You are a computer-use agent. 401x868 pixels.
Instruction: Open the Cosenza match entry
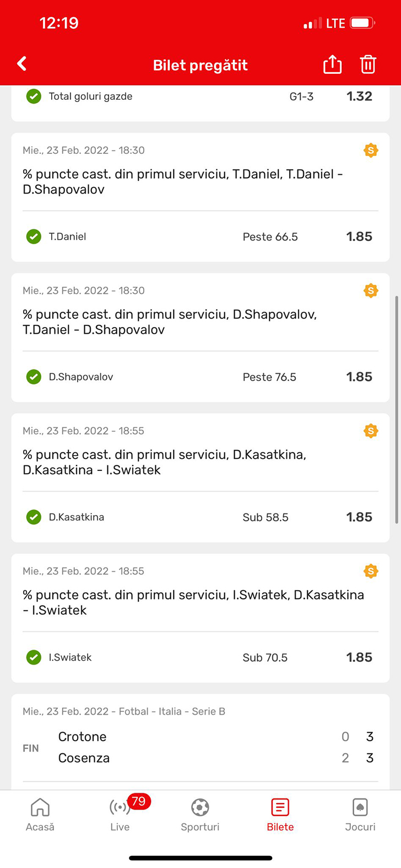tap(84, 758)
